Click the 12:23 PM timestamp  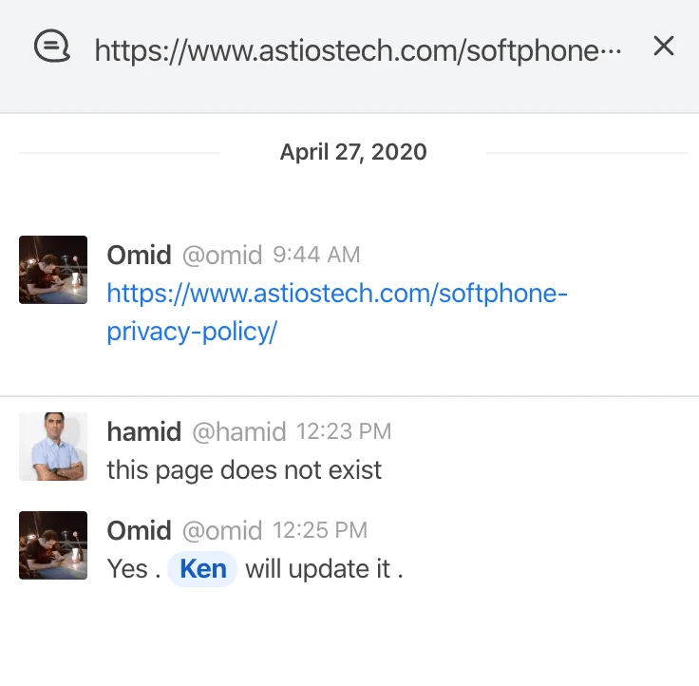(344, 431)
